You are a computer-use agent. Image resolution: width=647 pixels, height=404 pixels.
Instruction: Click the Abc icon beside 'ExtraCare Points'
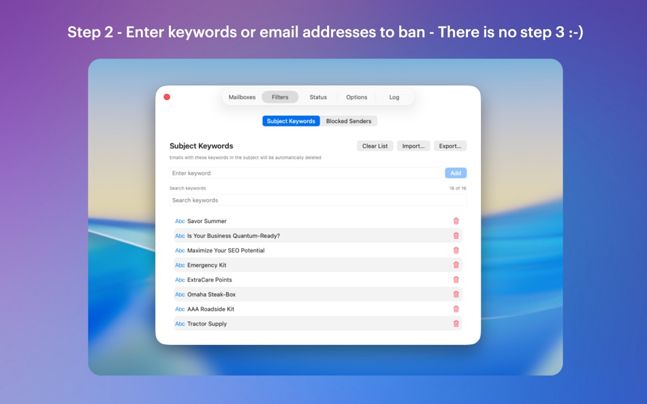point(179,280)
